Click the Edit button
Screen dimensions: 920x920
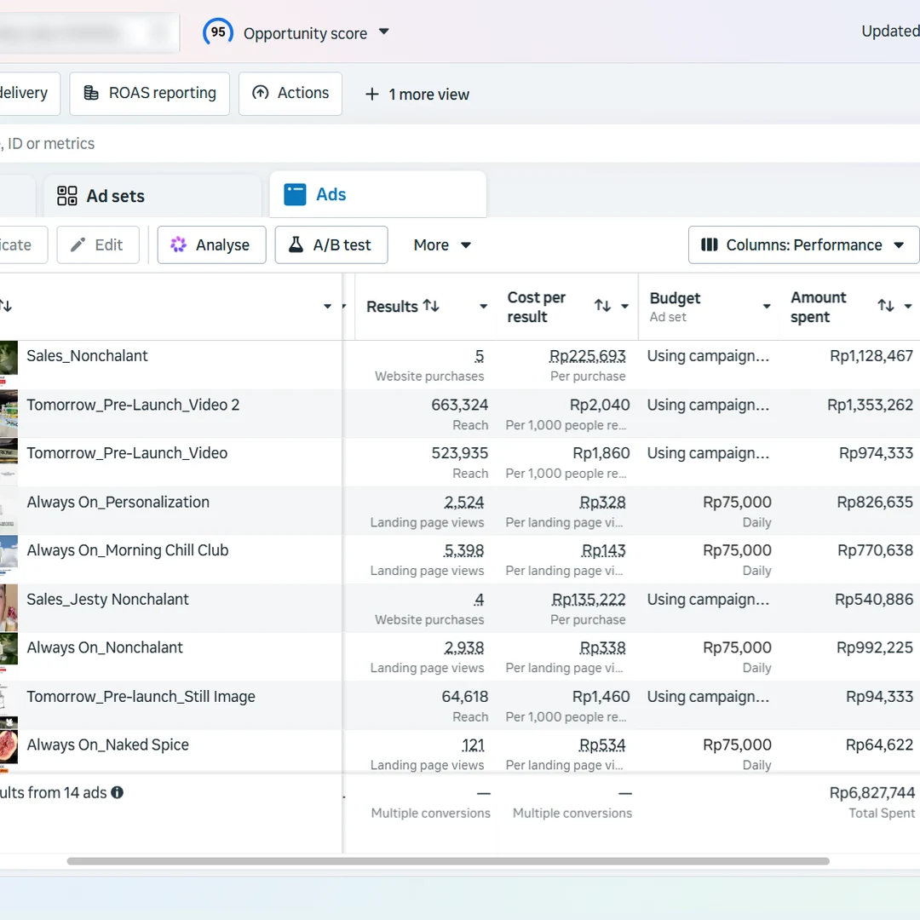[x=98, y=244]
